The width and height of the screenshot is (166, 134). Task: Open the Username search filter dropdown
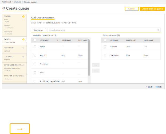pos(39,30)
